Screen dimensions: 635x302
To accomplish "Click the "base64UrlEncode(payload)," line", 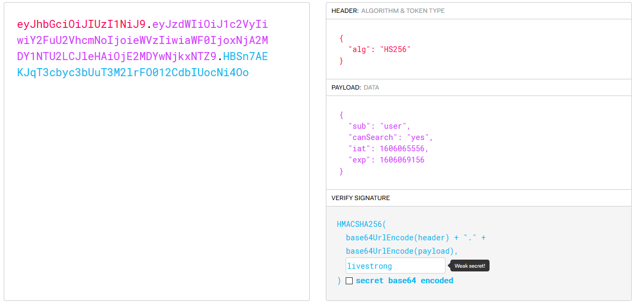I will point(402,251).
